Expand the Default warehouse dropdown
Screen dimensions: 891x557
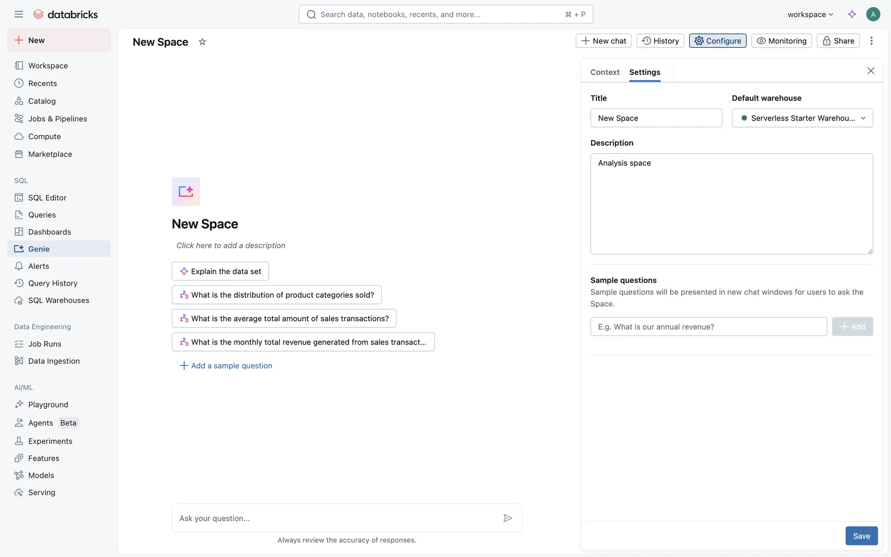802,118
